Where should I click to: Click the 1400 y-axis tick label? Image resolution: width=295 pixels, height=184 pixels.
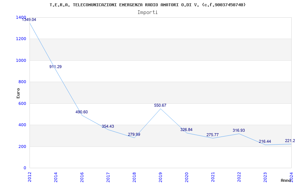21,17
